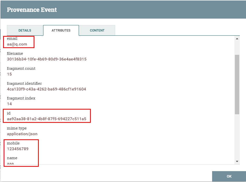
Task: Select the fragment.count value 15
Action: point(9,74)
